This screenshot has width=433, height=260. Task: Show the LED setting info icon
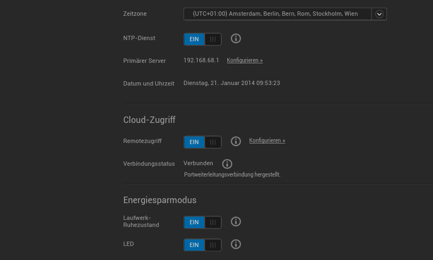[236, 244]
